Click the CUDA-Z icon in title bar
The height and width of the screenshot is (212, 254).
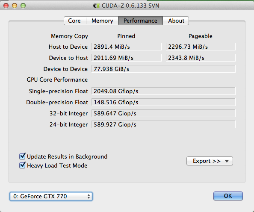click(x=97, y=6)
